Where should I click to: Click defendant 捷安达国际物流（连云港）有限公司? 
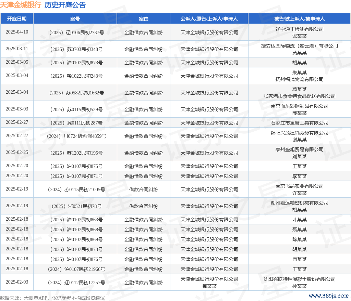[300, 46]
